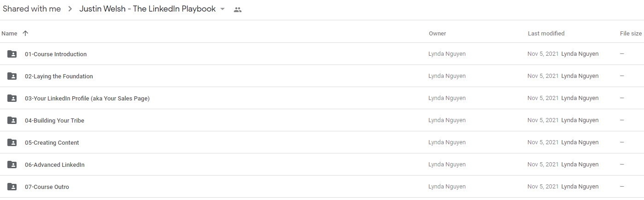Viewport: 644px width, 200px height.
Task: Select the 02-Laying the Foundation folder icon
Action: (x=12, y=76)
